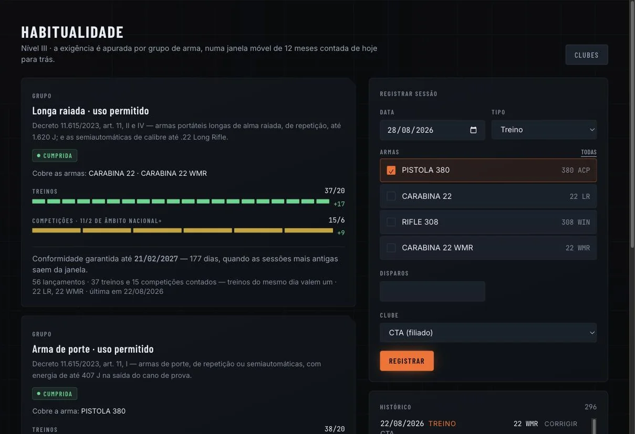Click the "22/08/2026 TREINO" history entry
The image size is (635, 434).
coord(418,424)
